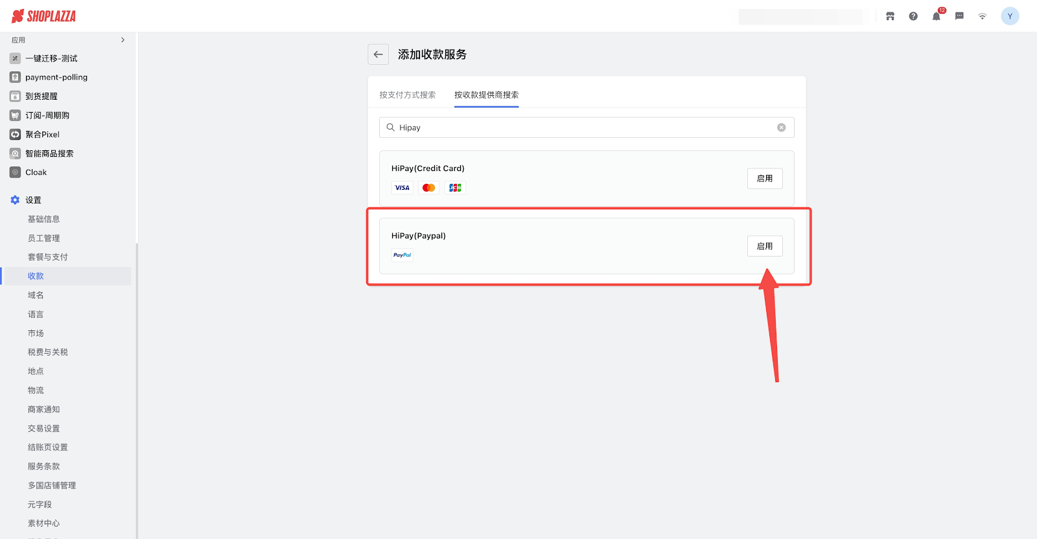Open 物流 settings

36,391
